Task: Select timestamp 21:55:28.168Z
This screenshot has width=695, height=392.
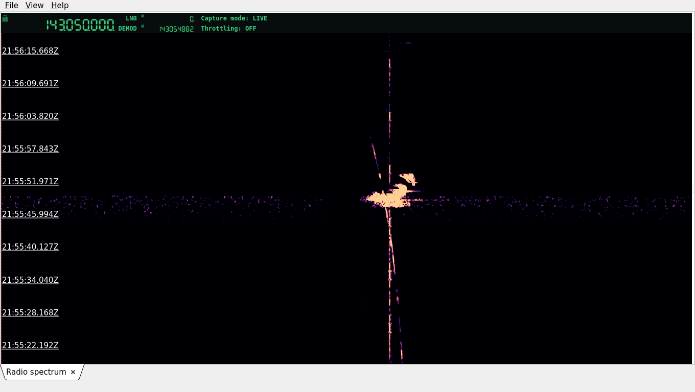Action: [x=31, y=312]
